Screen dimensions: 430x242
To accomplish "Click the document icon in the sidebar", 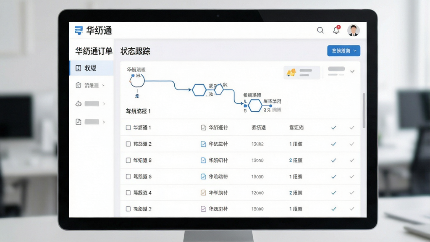I will (x=79, y=122).
